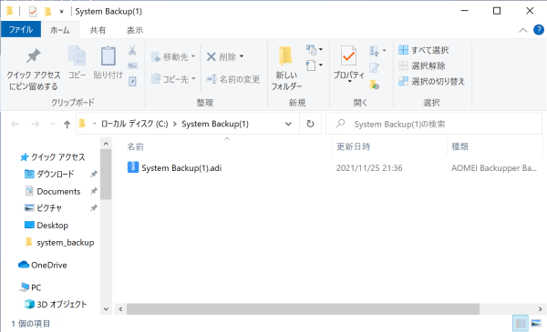Click the すべて選択 (Select all) button
Viewport: 547px width, 332px height.
coord(424,50)
